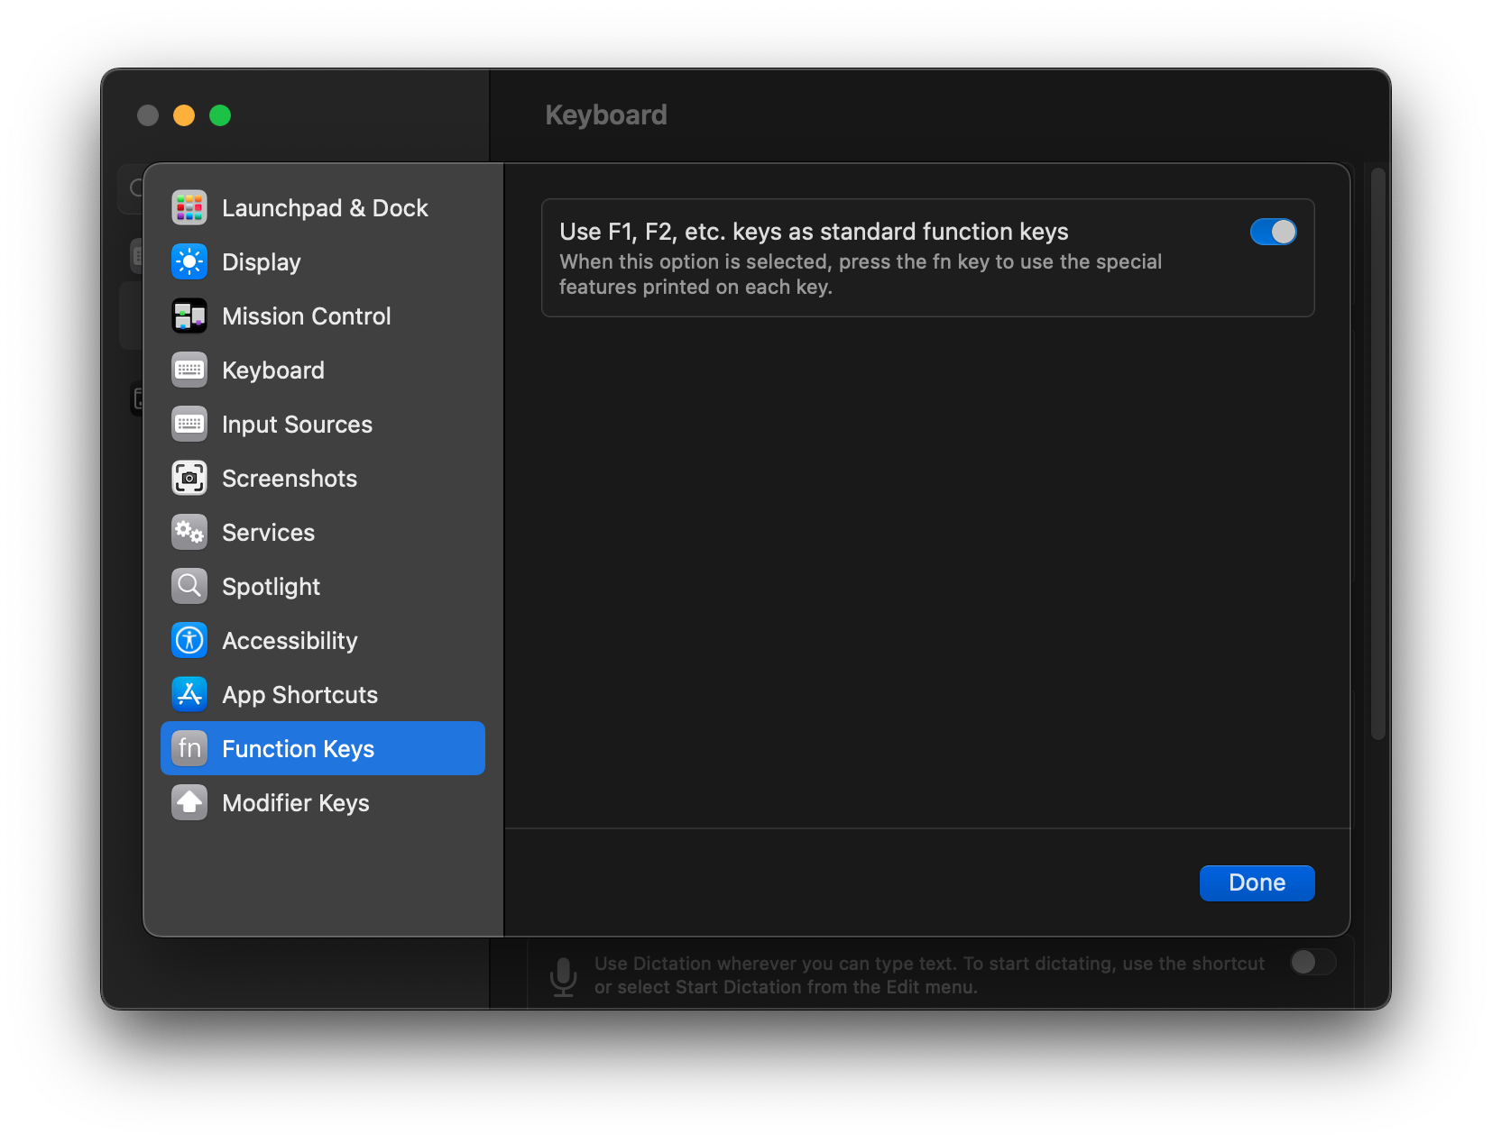Select the Spotlight label
Viewport: 1492px width, 1143px height.
[272, 587]
